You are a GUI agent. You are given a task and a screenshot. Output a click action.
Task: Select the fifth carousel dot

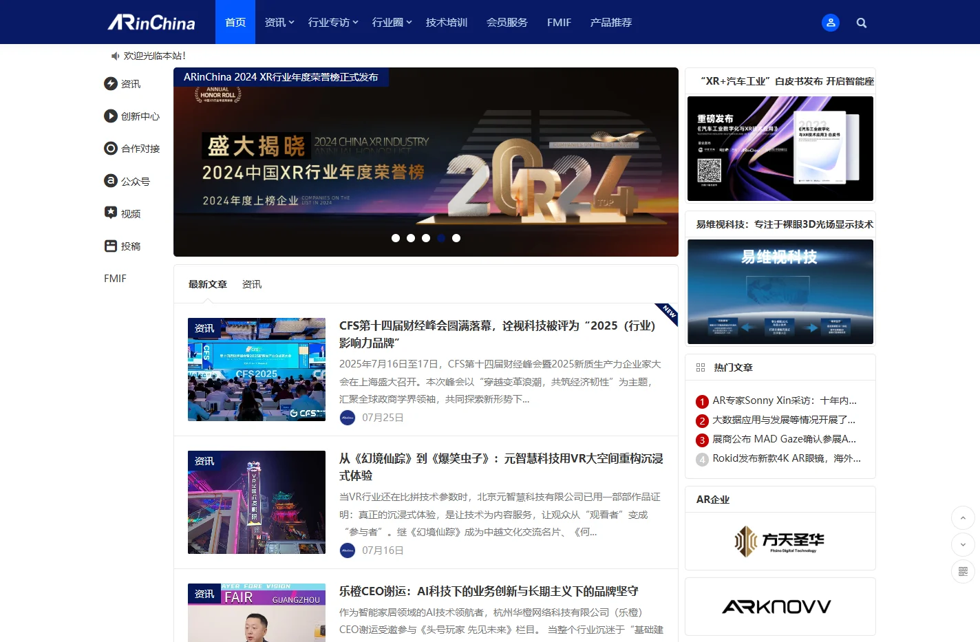click(456, 238)
